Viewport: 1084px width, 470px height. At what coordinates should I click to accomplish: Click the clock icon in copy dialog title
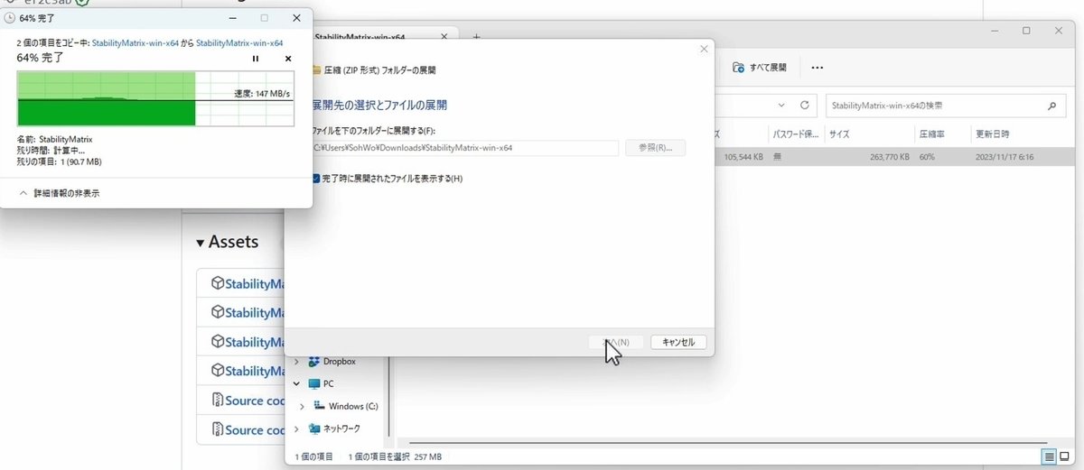(9, 17)
